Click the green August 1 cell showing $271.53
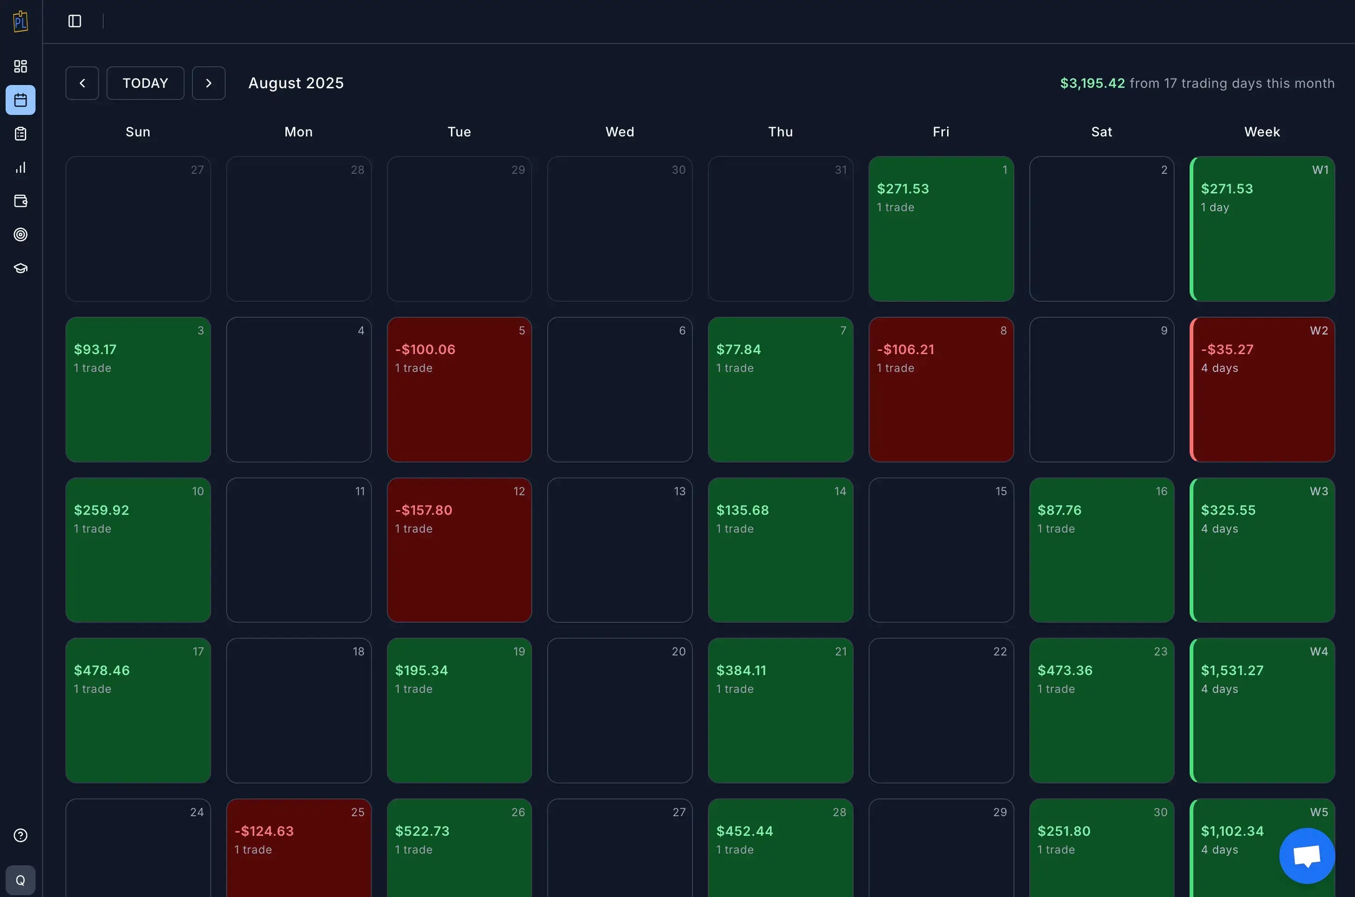The width and height of the screenshot is (1355, 897). tap(941, 229)
